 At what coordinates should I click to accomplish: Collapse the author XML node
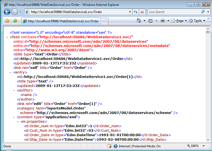(x=14, y=90)
